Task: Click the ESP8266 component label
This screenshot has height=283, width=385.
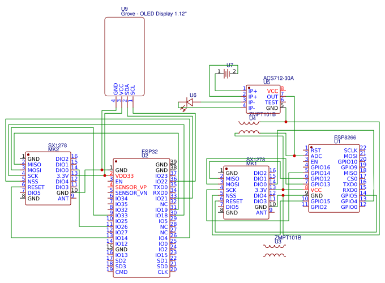Action: point(345,138)
